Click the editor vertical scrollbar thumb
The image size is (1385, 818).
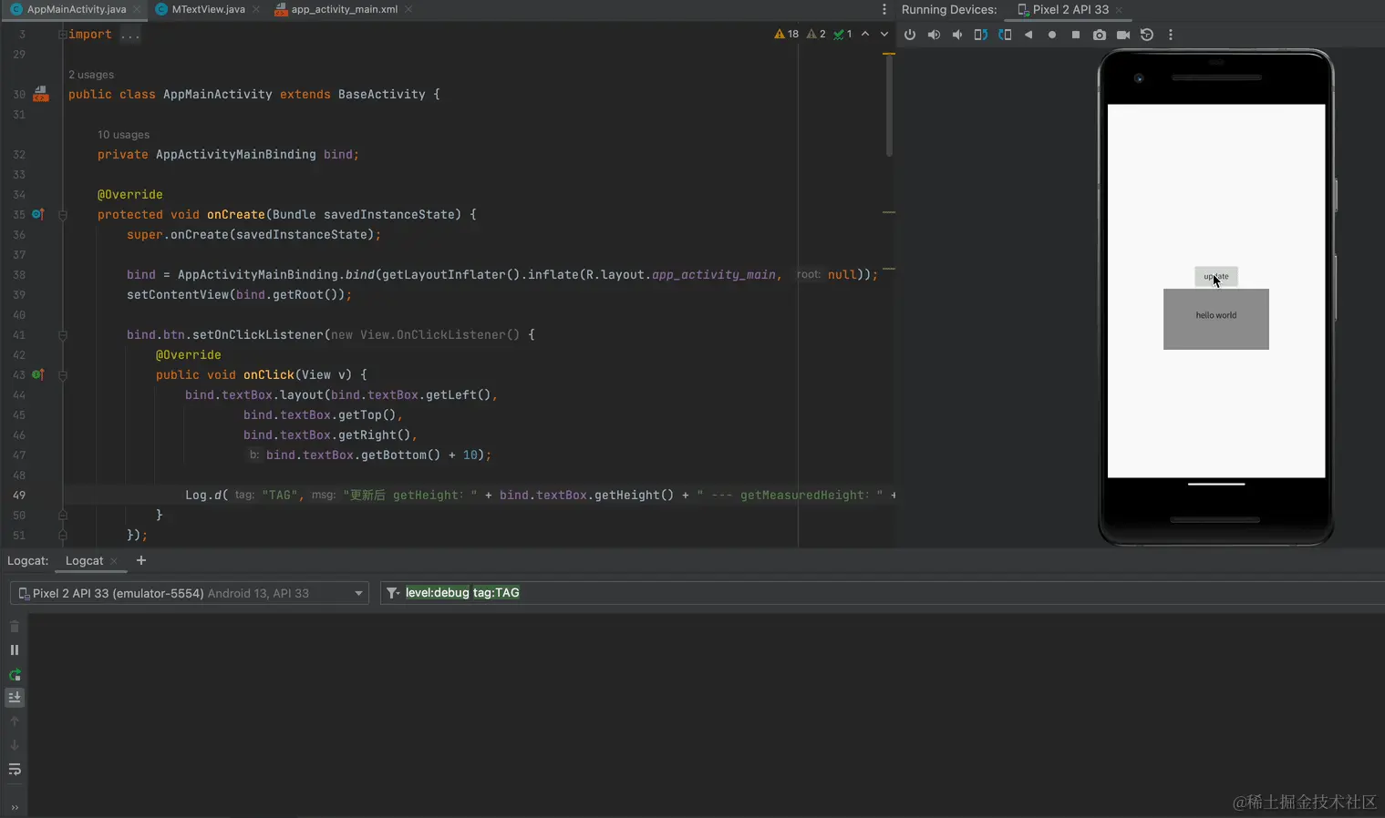[889, 105]
